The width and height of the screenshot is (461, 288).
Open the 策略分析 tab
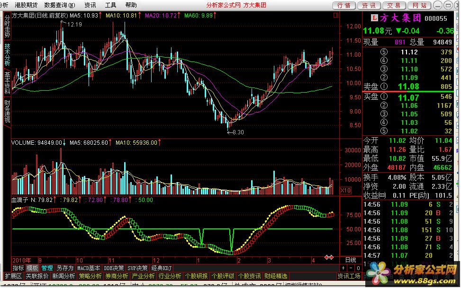click(x=90, y=276)
